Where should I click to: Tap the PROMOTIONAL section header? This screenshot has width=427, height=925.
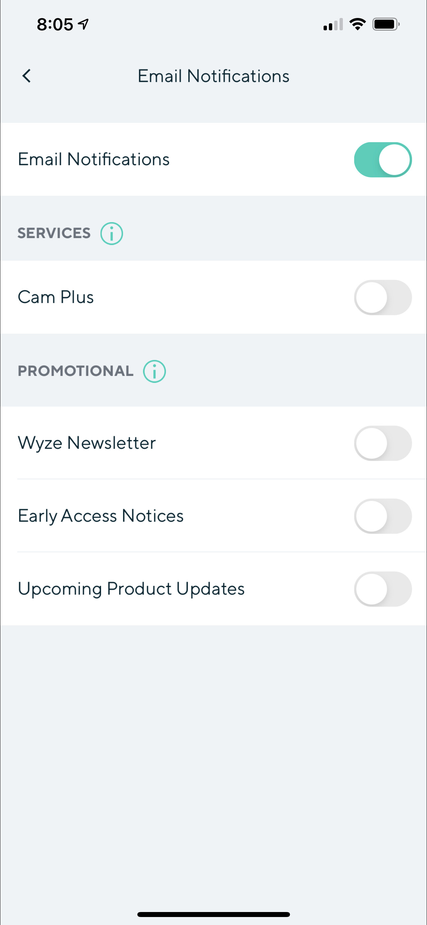pos(75,371)
